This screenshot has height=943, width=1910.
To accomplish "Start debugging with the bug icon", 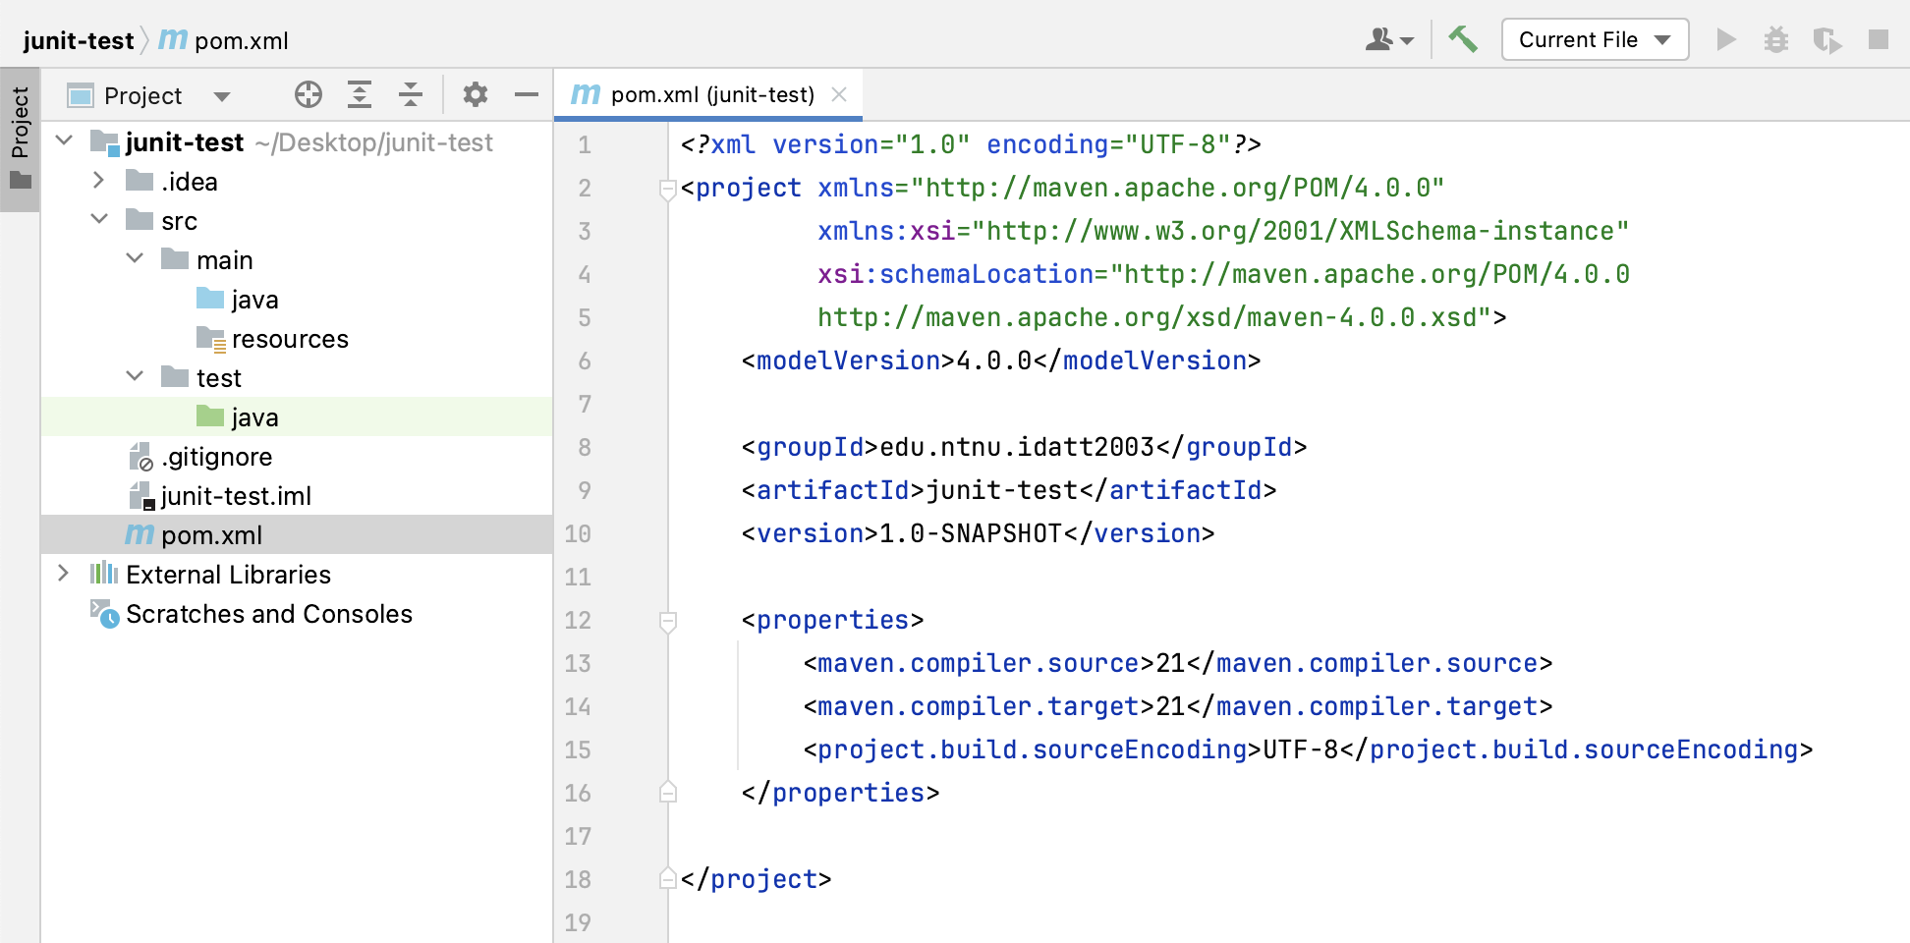I will [1776, 39].
